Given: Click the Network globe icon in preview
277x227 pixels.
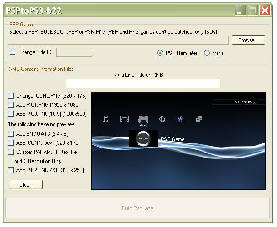Looking at the screenshot, I should coord(162,119).
